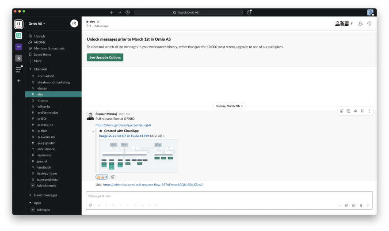Open more actions three-dot menu
This screenshot has width=389, height=231.
(369, 111)
